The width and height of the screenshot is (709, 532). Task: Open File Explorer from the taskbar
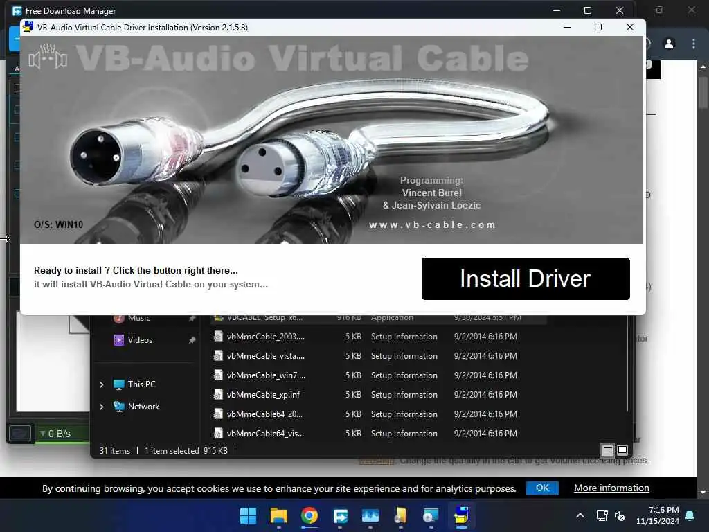(x=278, y=515)
